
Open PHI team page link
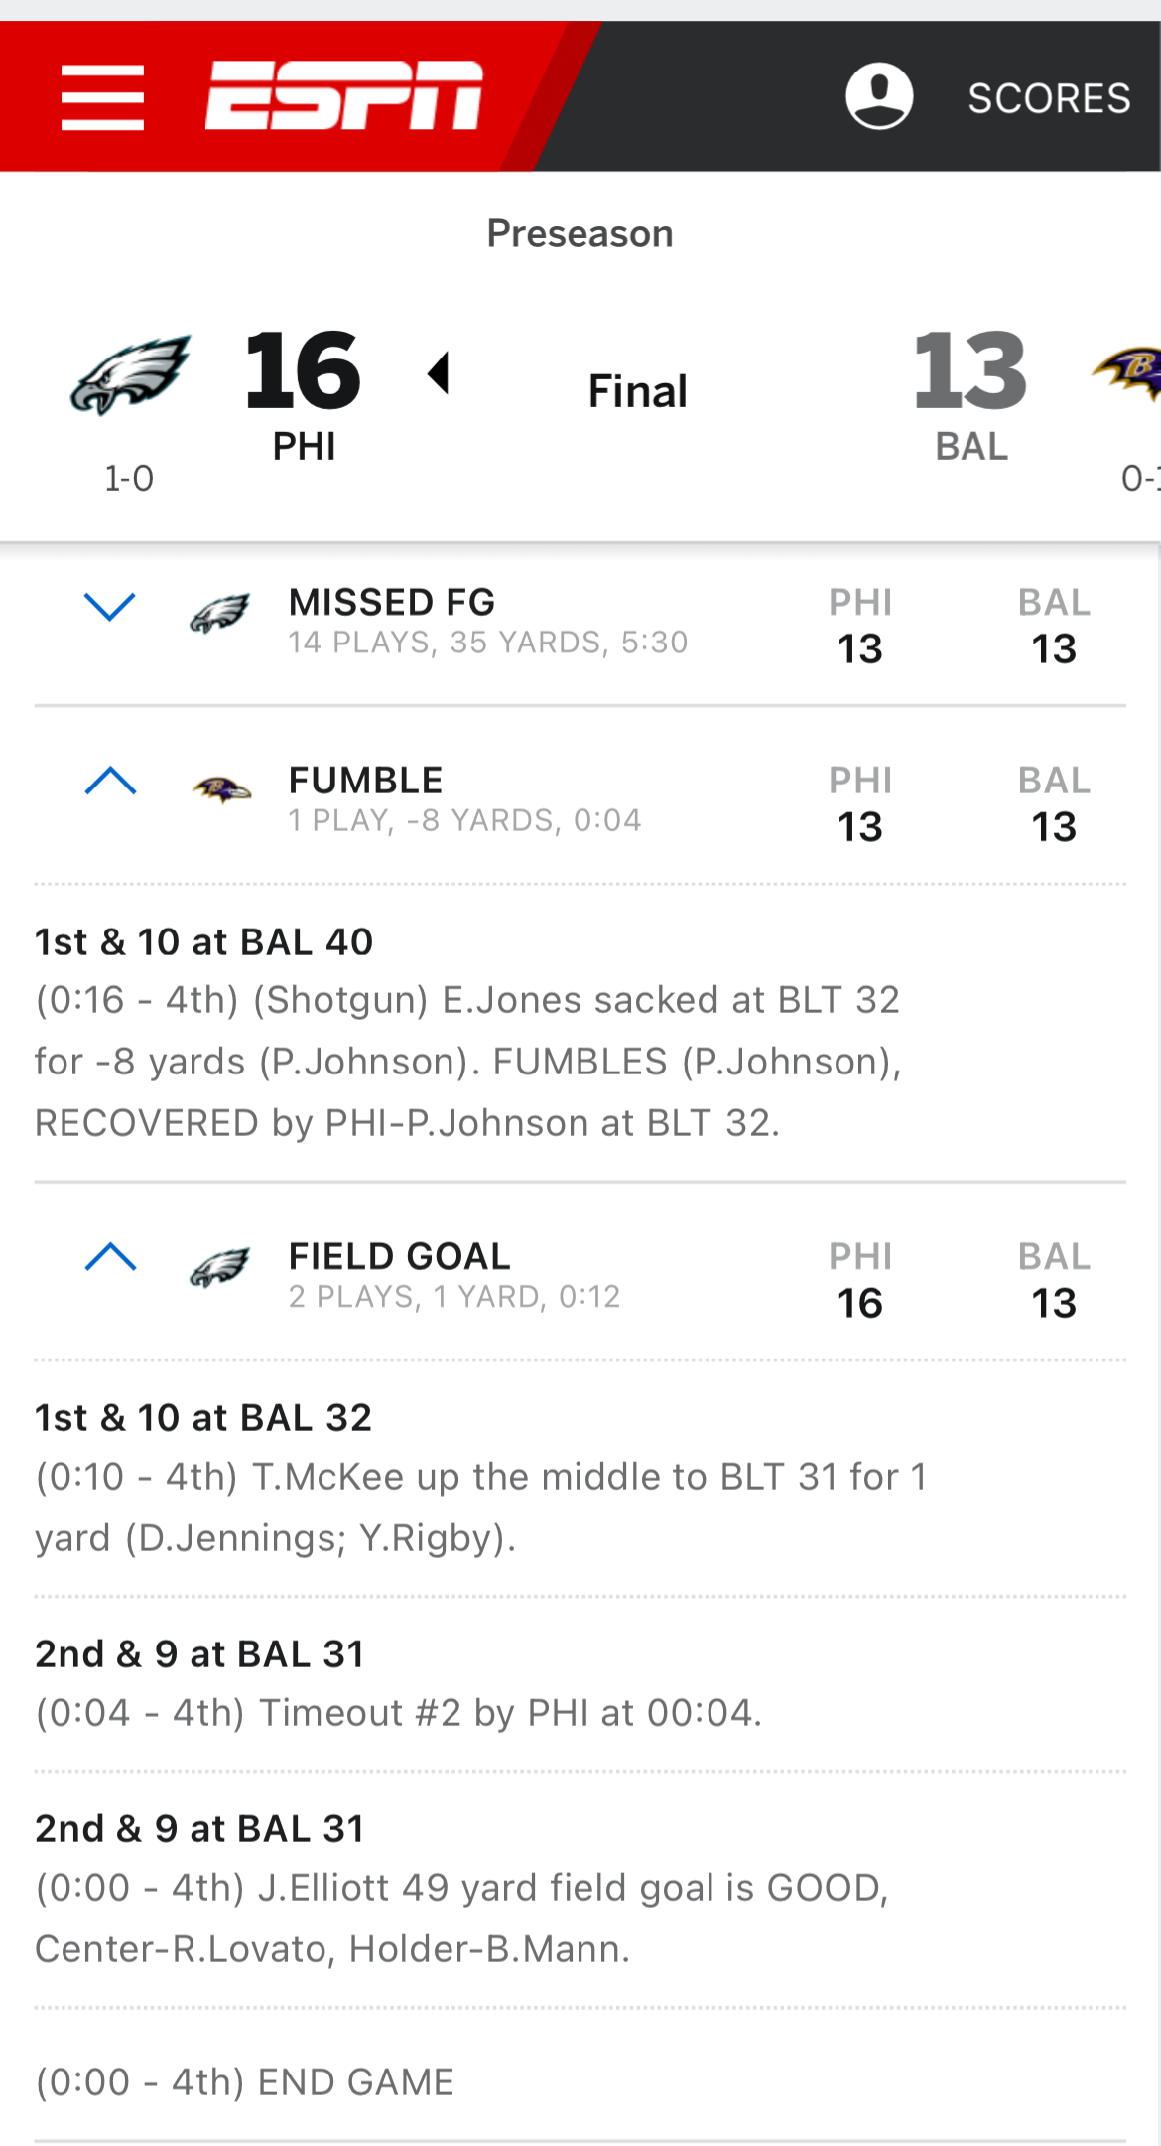click(x=304, y=447)
